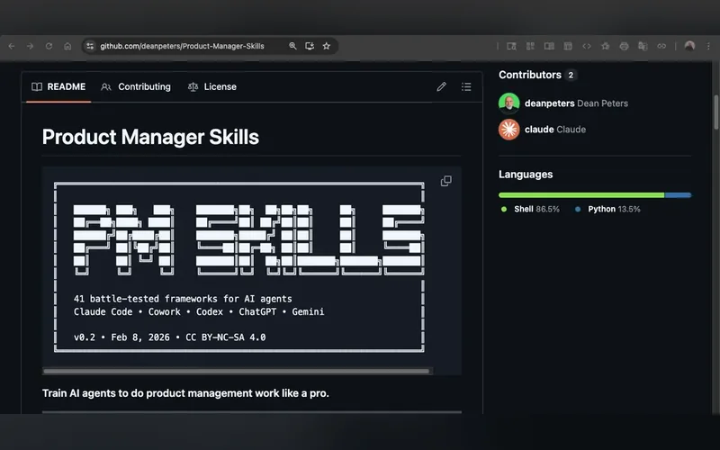The width and height of the screenshot is (720, 450).
Task: Click the install app icon in address bar
Action: (x=310, y=46)
